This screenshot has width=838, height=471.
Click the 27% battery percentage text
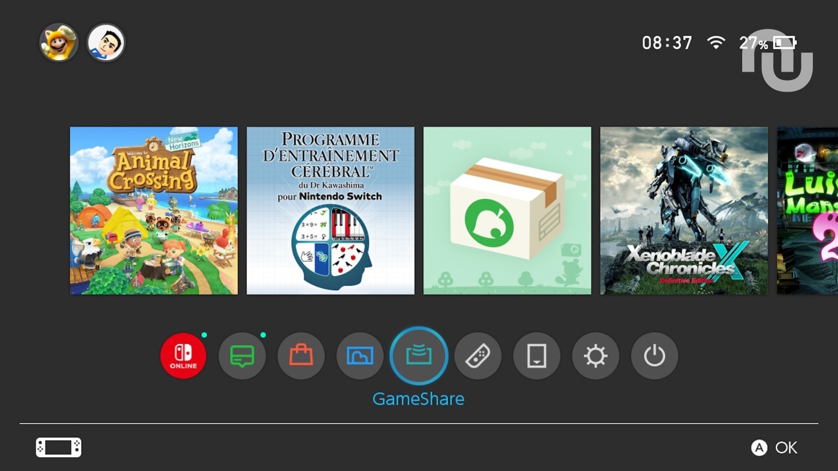pyautogui.click(x=754, y=43)
